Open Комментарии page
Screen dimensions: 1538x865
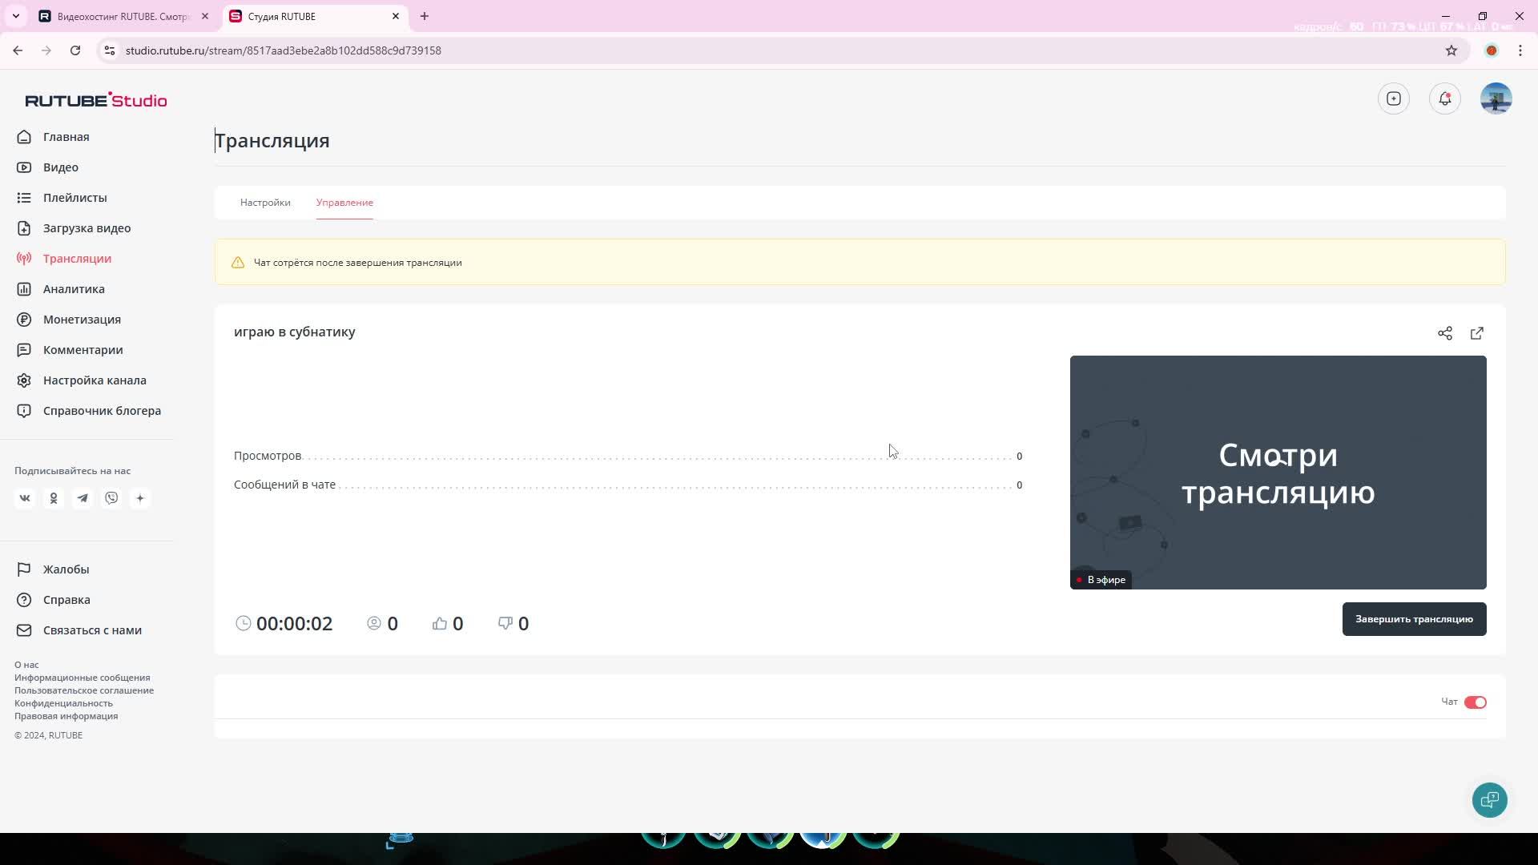pos(70,350)
